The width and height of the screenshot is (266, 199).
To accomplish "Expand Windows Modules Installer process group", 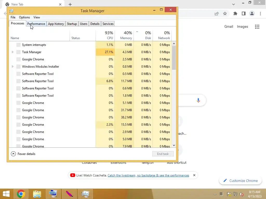I will [x=12, y=67].
